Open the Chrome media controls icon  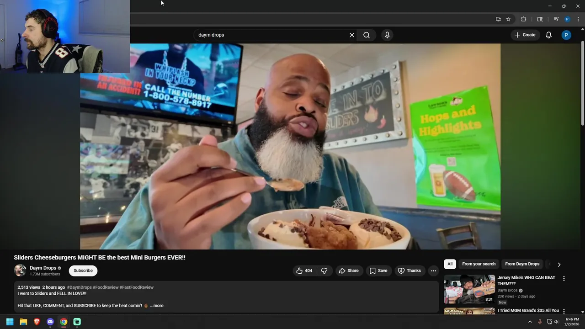coord(556,19)
